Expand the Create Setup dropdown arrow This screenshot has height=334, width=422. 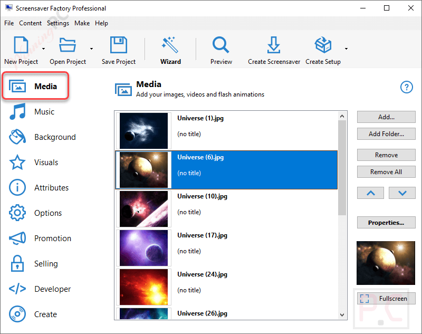coord(346,49)
